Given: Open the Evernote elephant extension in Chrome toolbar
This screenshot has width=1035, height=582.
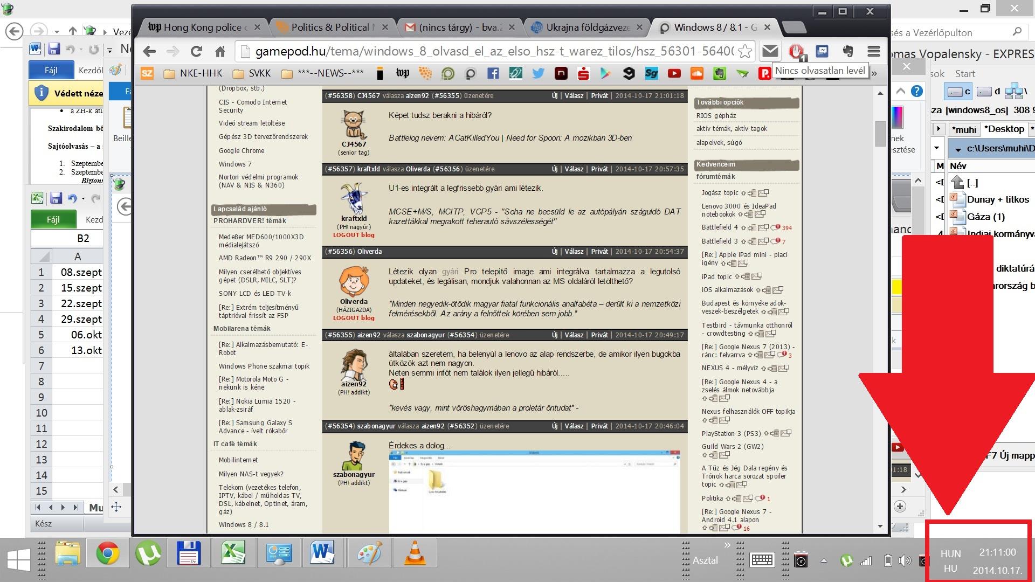Looking at the screenshot, I should coord(848,51).
